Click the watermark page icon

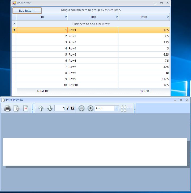tap(26, 108)
